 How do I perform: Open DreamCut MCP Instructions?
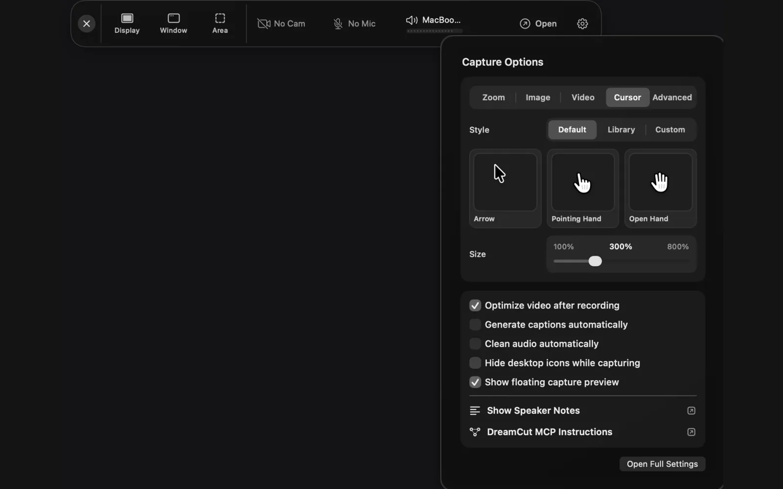(582, 432)
